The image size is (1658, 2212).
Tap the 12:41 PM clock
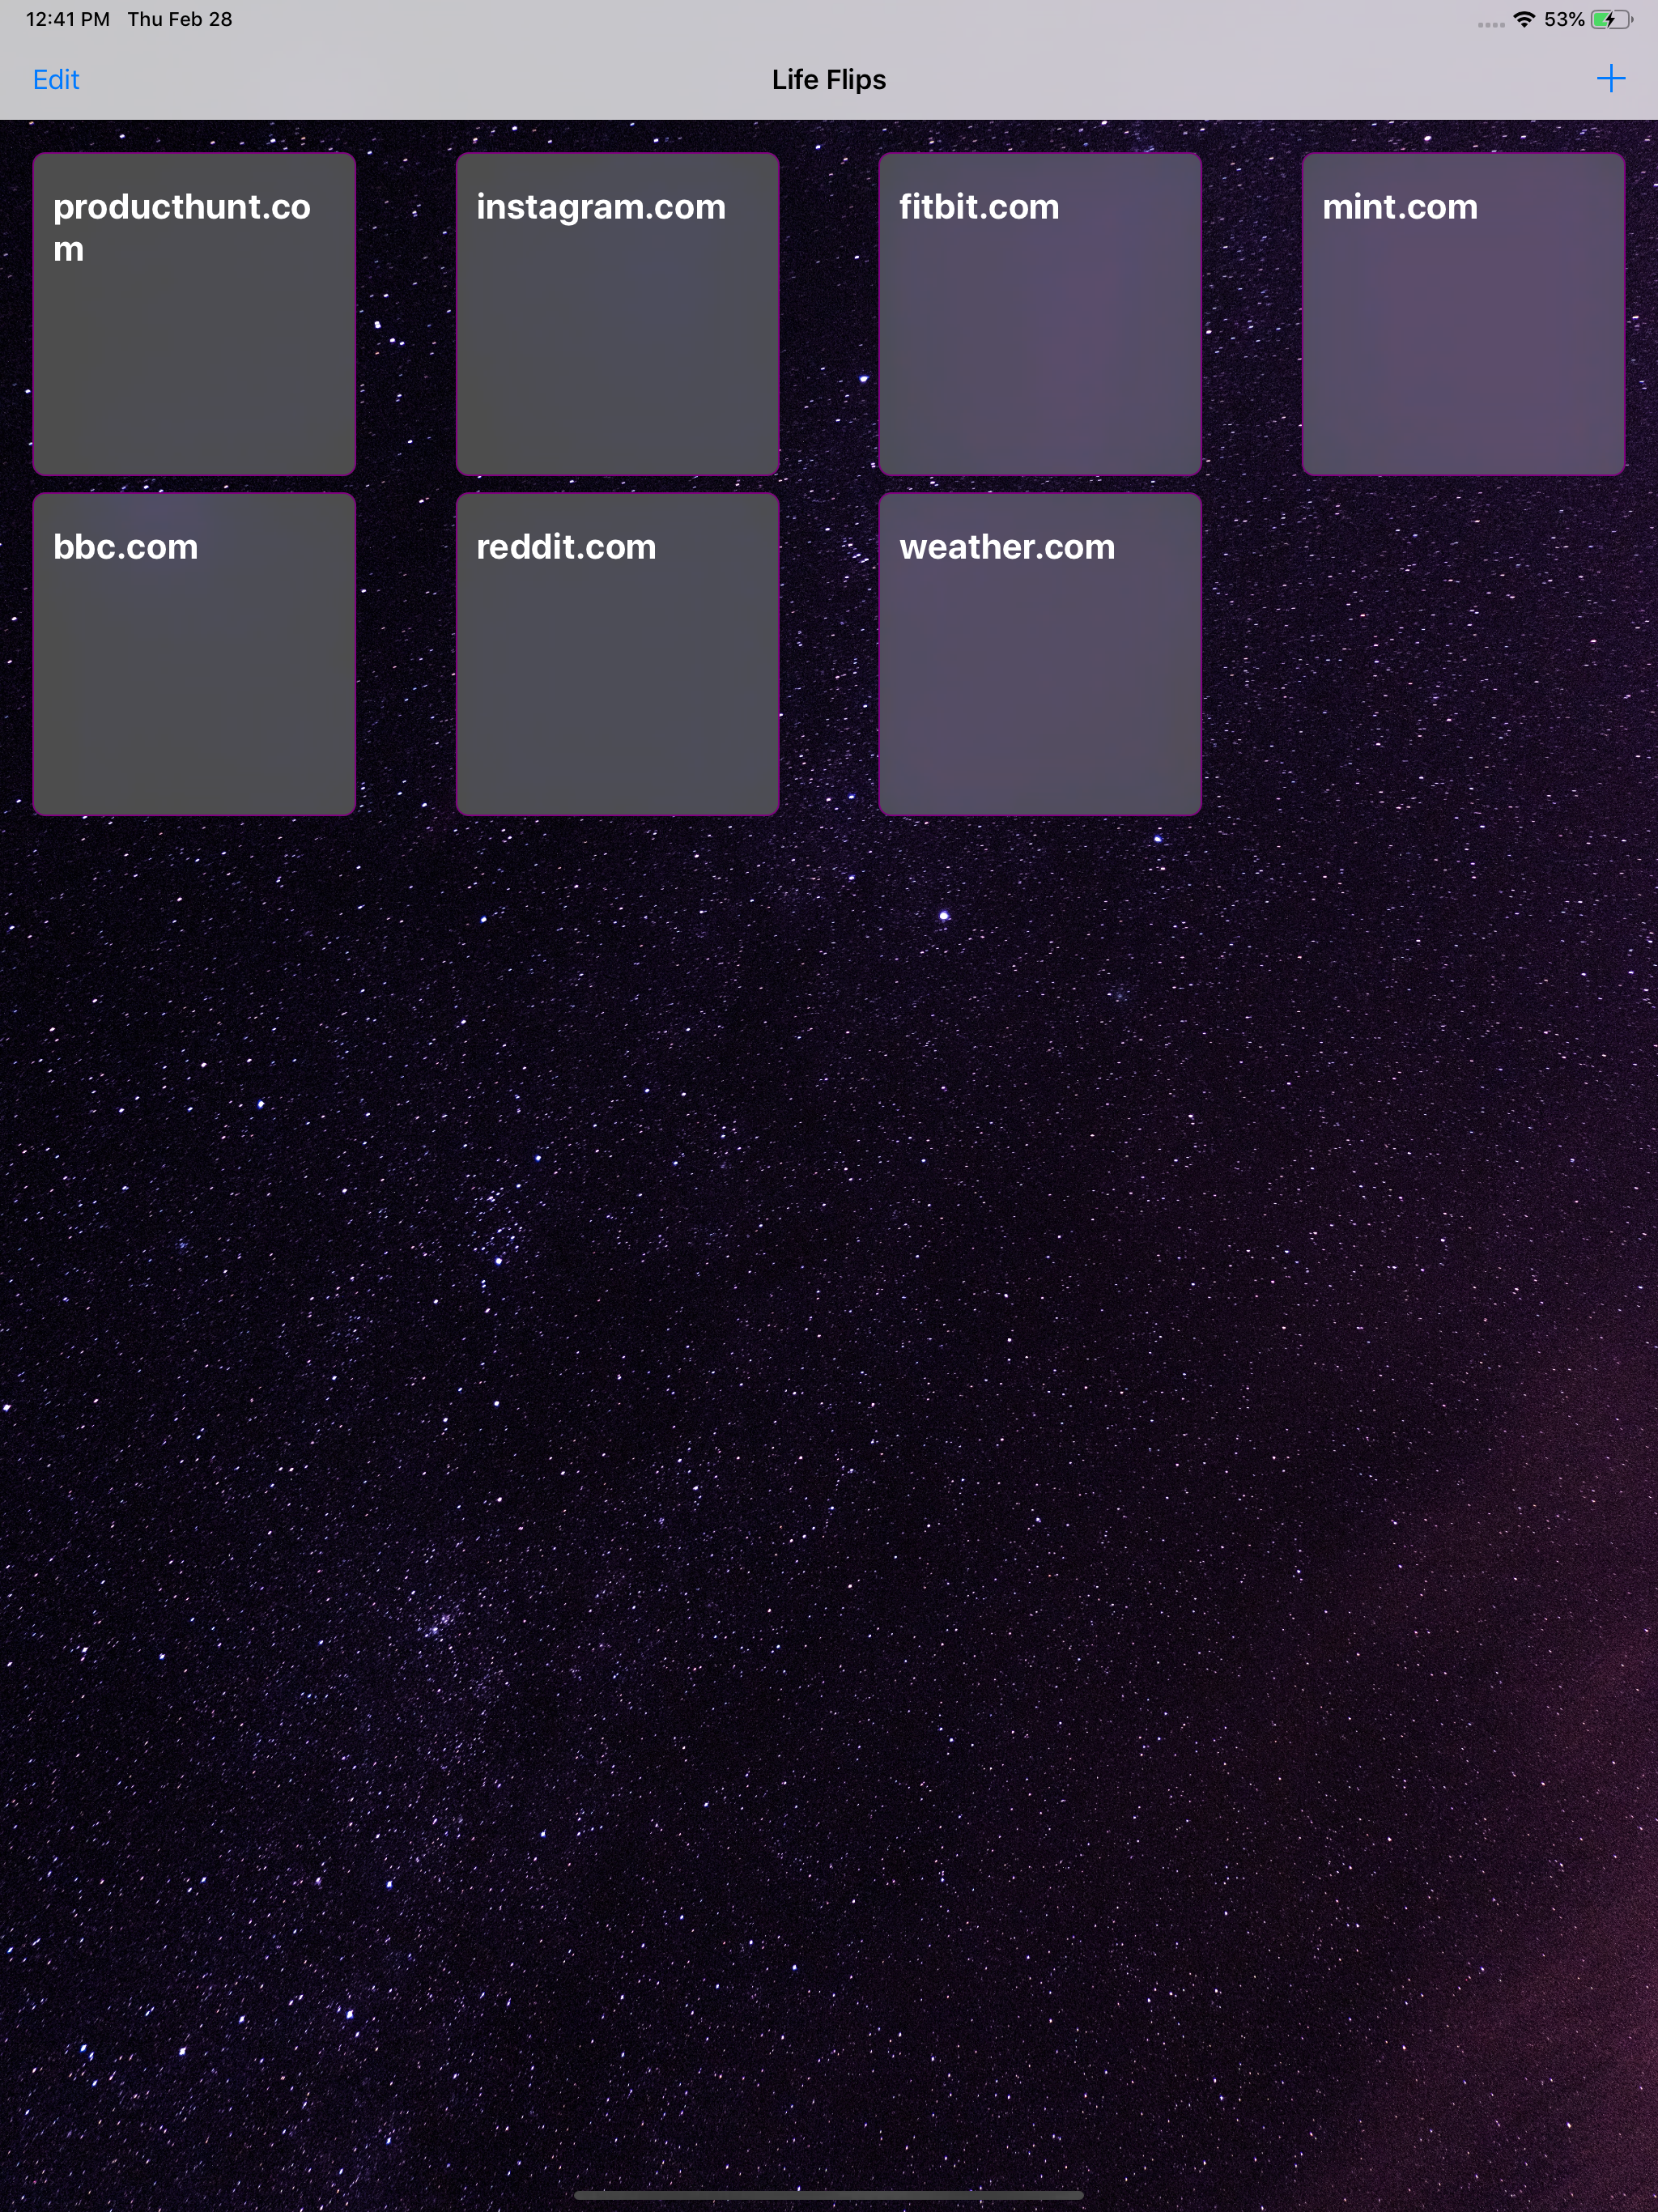[x=67, y=20]
